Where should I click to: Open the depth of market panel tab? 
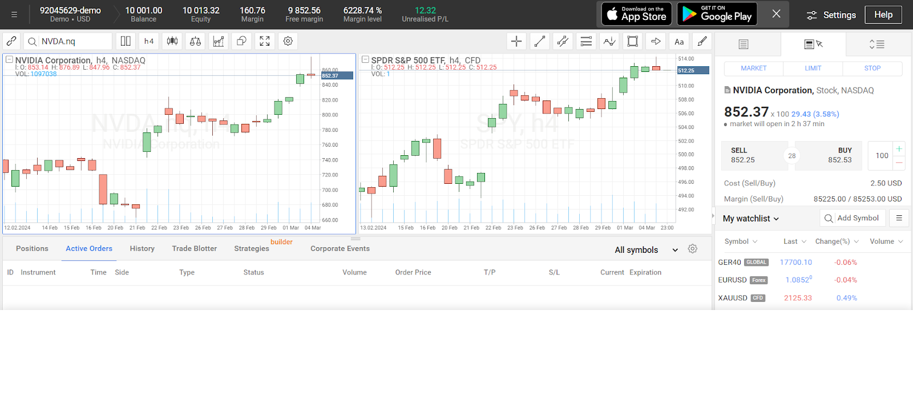877,44
